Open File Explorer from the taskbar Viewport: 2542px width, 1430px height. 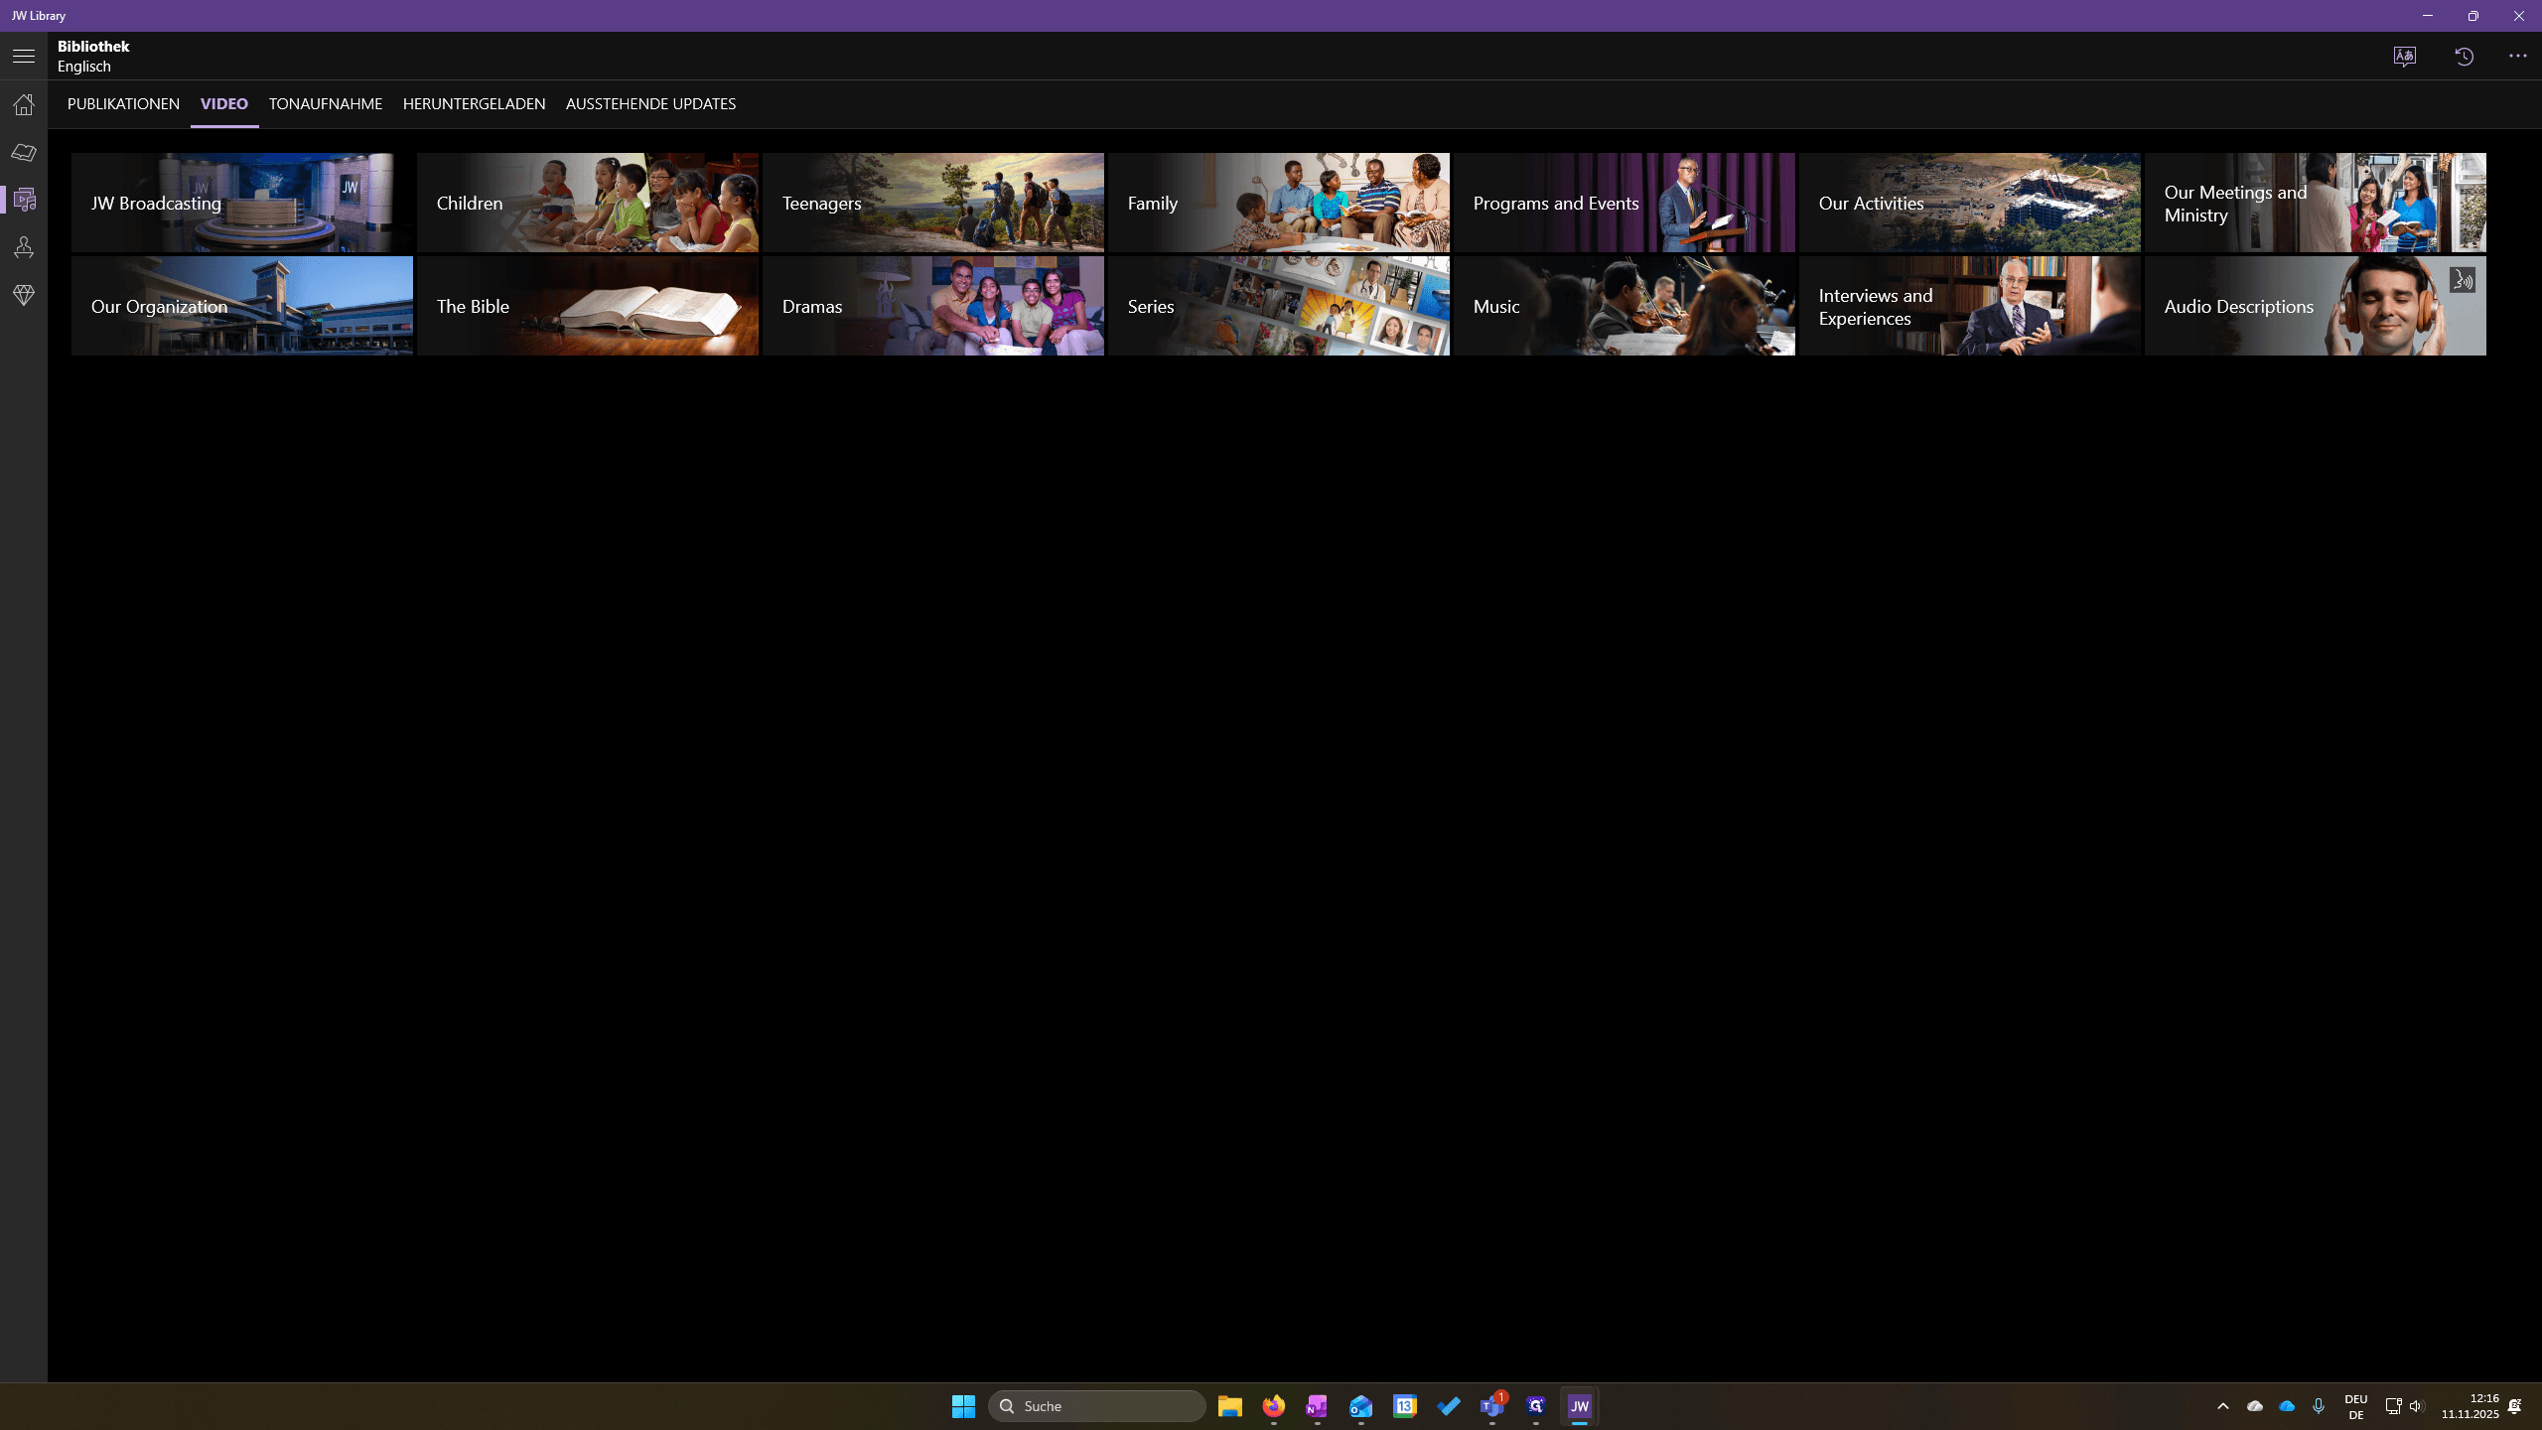pos(1229,1406)
